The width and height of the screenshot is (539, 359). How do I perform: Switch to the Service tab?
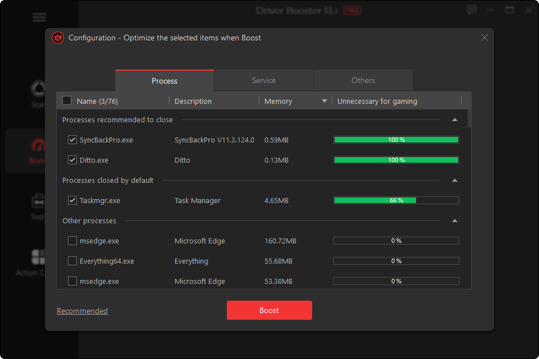tap(263, 80)
